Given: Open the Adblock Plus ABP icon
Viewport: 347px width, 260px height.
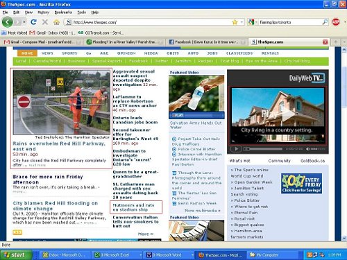Looking at the screenshot, I should coord(336,22).
